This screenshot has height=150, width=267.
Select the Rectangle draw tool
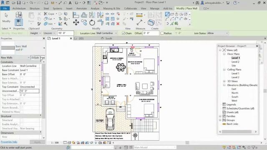tap(172, 14)
